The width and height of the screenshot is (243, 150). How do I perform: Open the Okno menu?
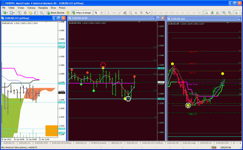(53, 8)
